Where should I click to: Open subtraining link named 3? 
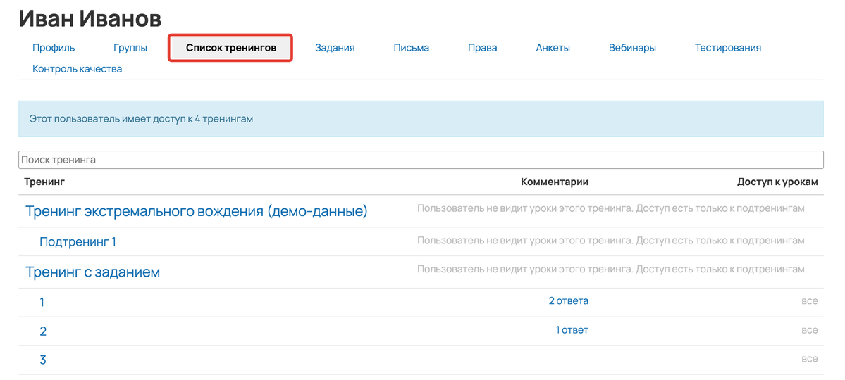43,360
